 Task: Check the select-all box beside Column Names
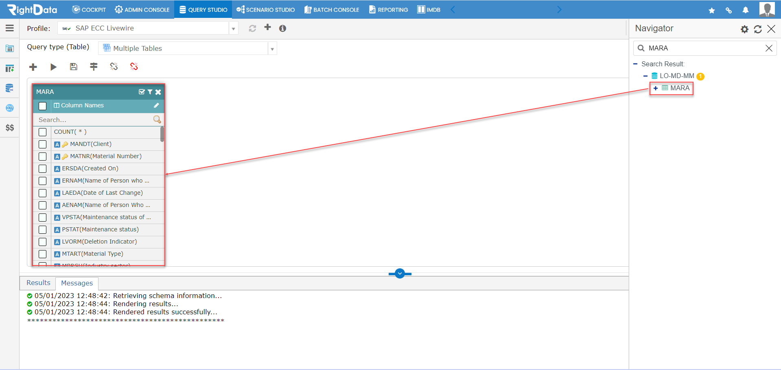[x=42, y=106]
